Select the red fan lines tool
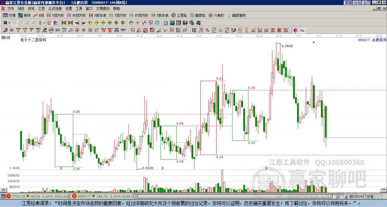The width and height of the screenshot is (387, 207). click(x=139, y=30)
